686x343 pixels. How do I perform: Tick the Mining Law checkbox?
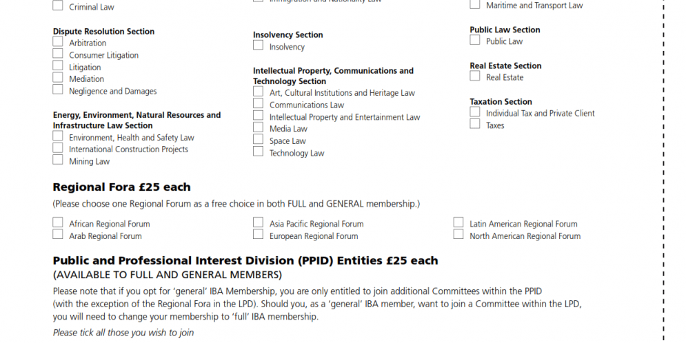pyautogui.click(x=58, y=160)
